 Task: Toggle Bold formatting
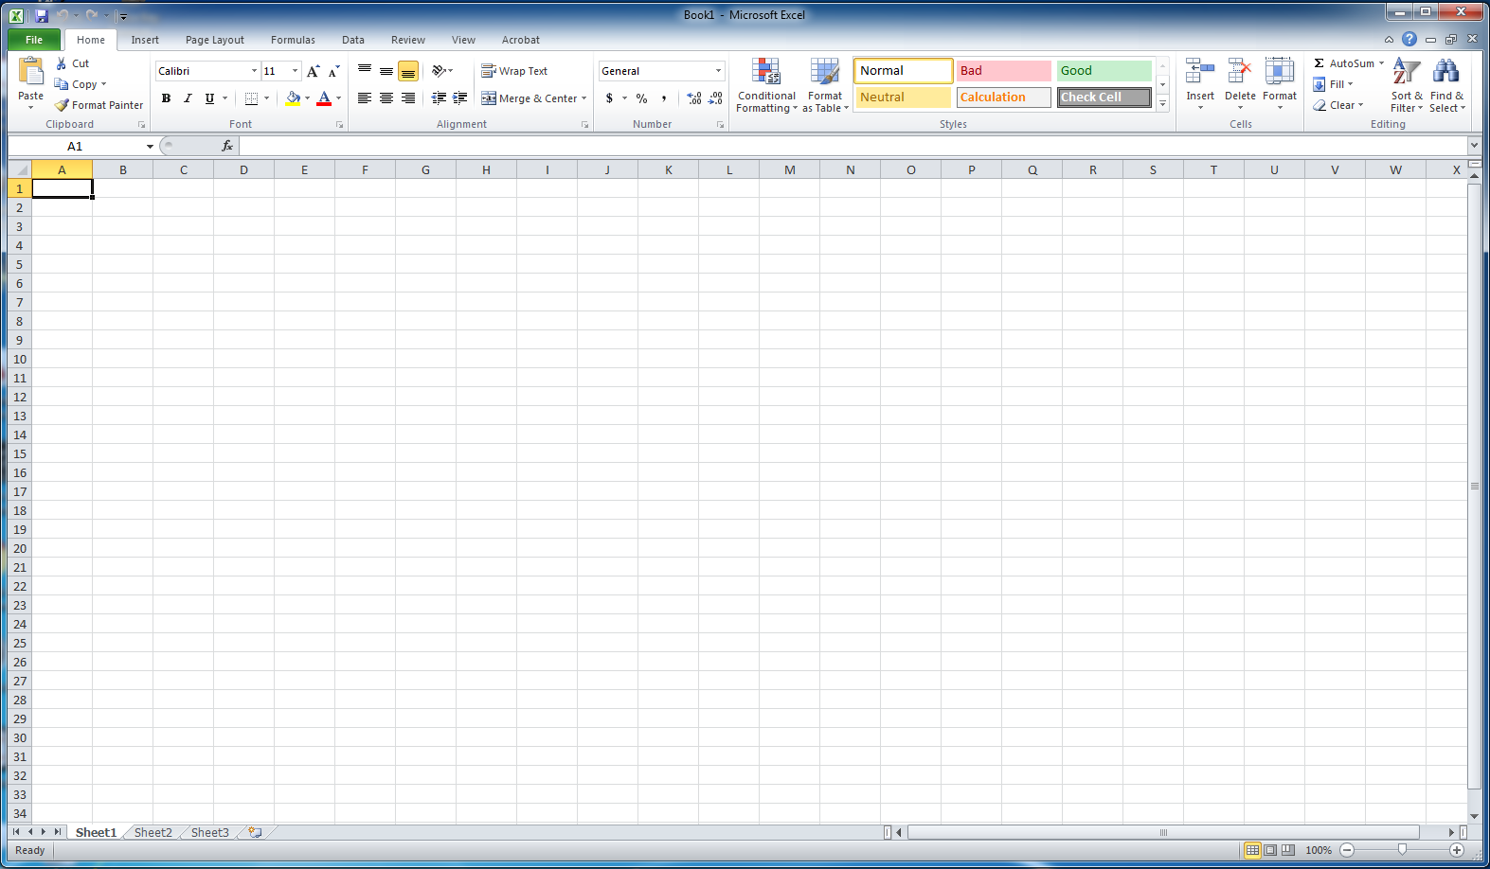[167, 98]
